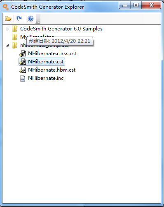164x207 pixels.
Task: Collapse the nhibernate_template folder node
Action: pos(7,45)
